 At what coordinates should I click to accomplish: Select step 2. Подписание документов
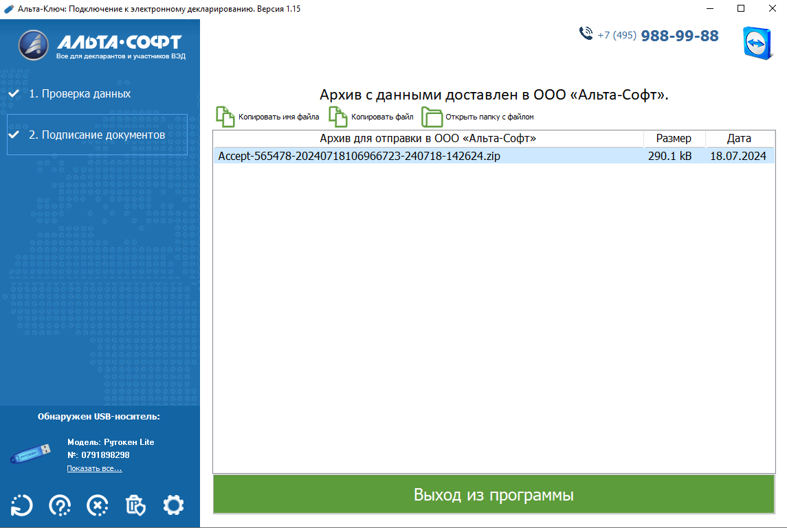pos(97,135)
